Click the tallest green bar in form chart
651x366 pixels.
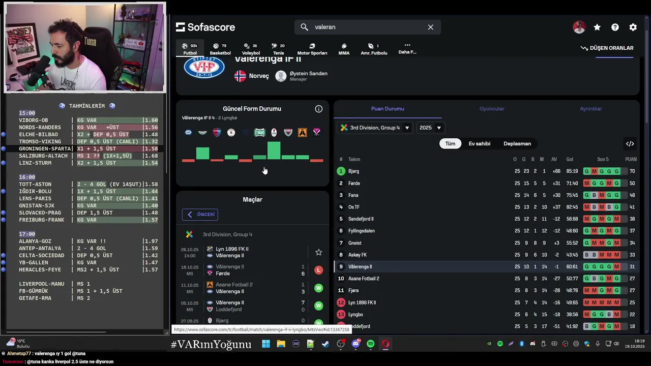click(274, 150)
